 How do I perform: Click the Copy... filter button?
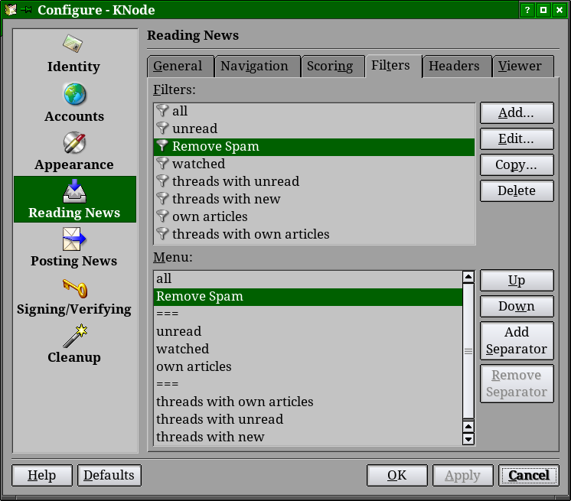pyautogui.click(x=517, y=164)
